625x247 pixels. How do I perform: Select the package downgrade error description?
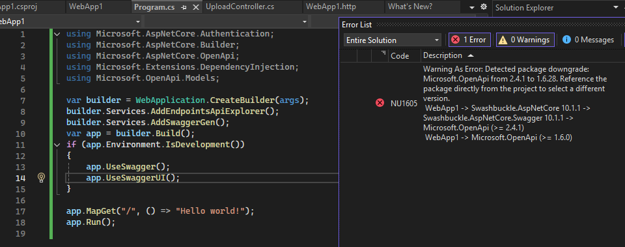click(515, 103)
